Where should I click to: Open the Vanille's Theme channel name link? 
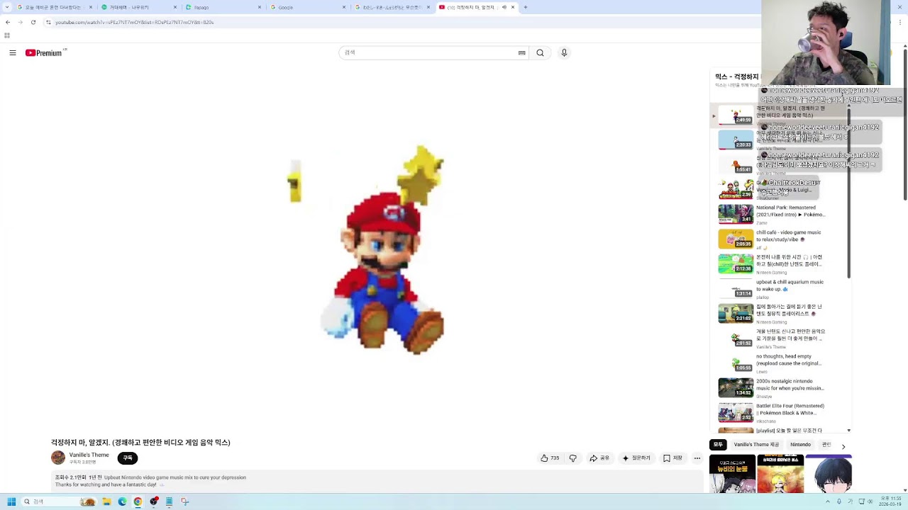pyautogui.click(x=89, y=455)
